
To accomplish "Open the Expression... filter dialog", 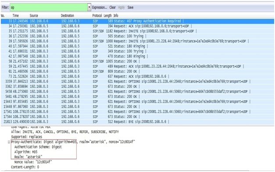I will click(100, 7).
